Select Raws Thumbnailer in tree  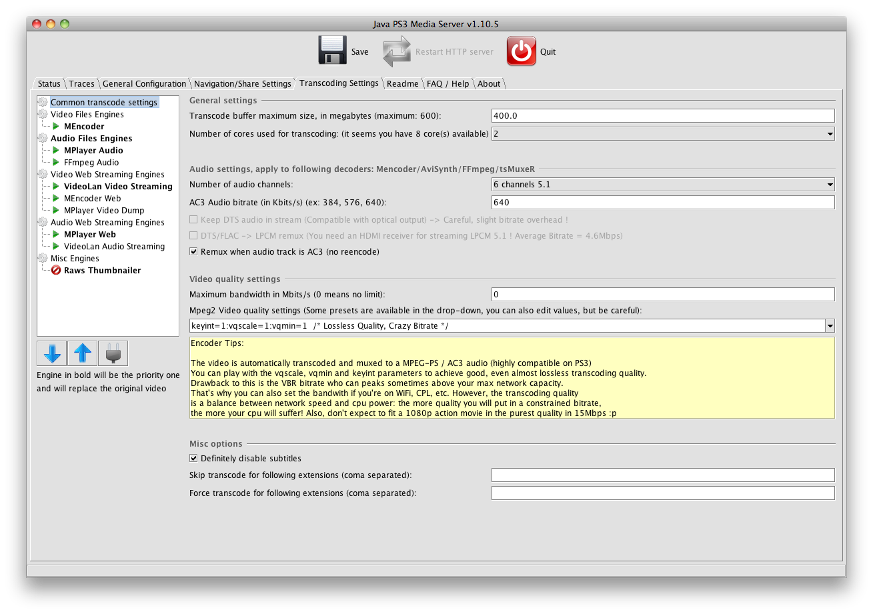(102, 271)
